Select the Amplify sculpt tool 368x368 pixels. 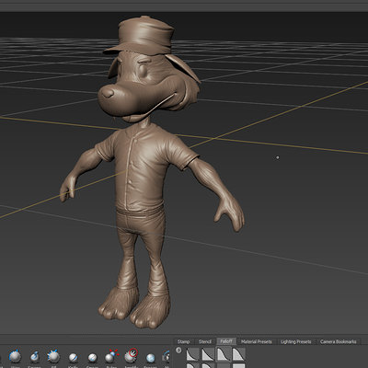131,356
